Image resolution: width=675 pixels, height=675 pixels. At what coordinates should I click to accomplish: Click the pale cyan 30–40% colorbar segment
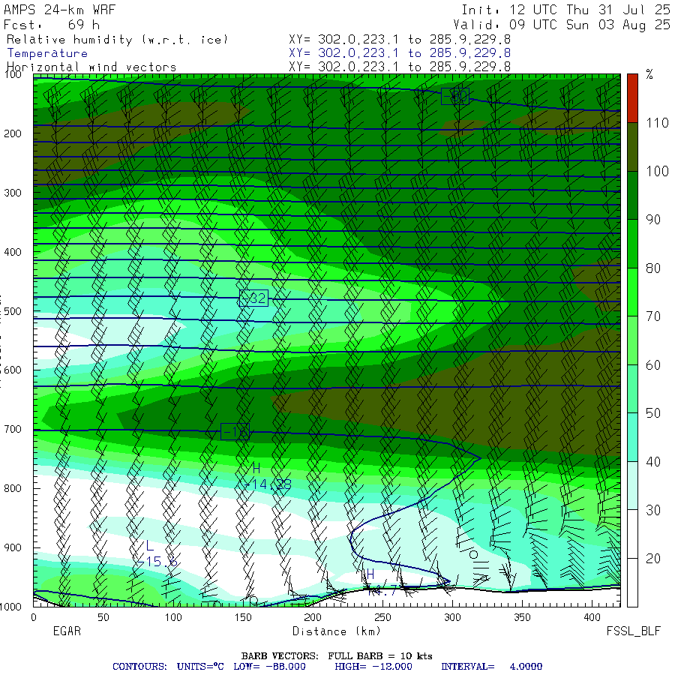632,486
